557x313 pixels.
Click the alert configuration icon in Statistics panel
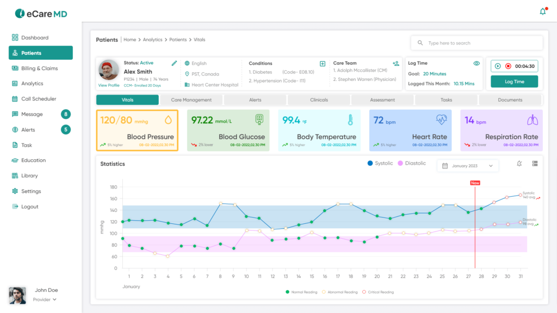(519, 164)
